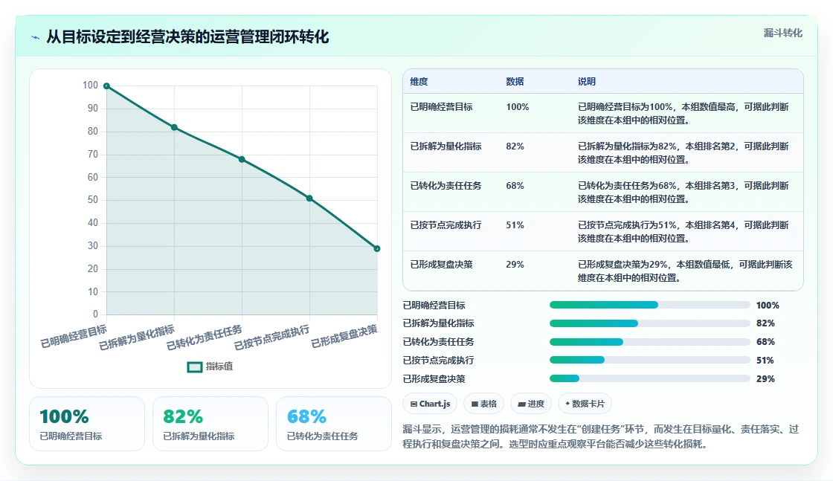The width and height of the screenshot is (833, 481).
Task: Click the lightning icon beside the title
Action: coord(36,38)
